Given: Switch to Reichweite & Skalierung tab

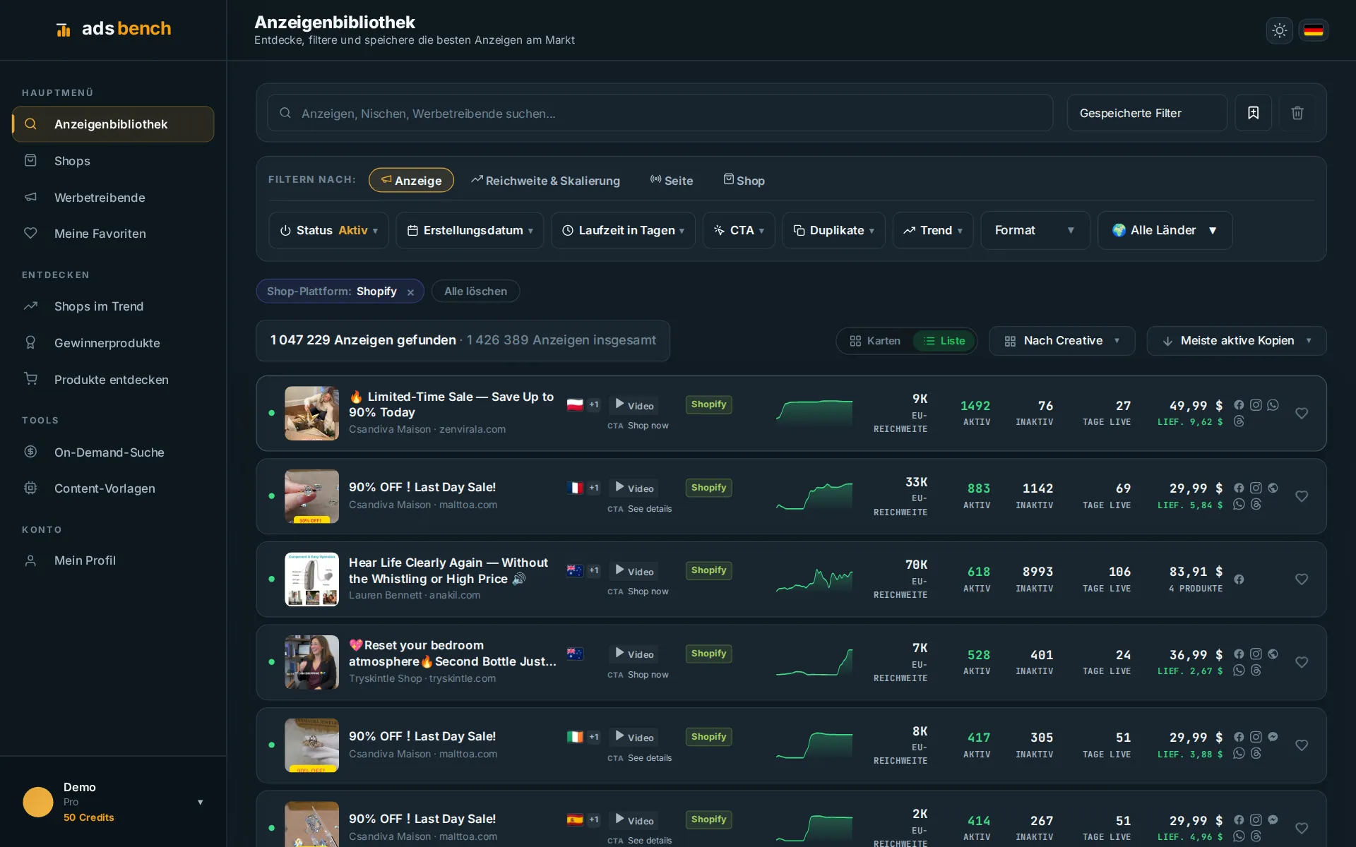Looking at the screenshot, I should (x=546, y=181).
